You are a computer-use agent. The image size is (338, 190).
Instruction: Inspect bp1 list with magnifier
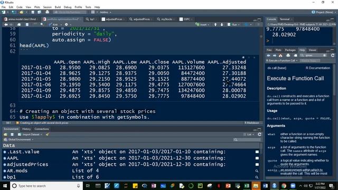coord(257,177)
